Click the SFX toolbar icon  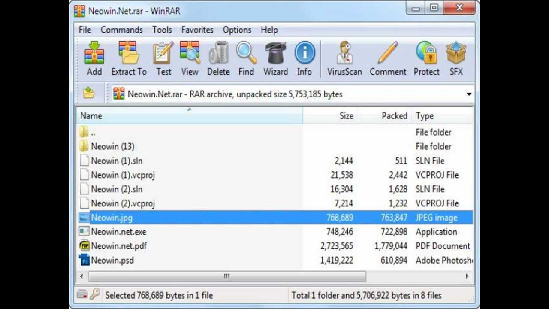pos(456,54)
